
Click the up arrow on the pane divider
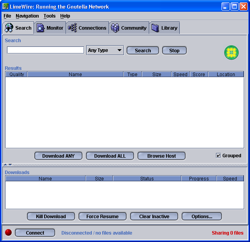pos(5,165)
